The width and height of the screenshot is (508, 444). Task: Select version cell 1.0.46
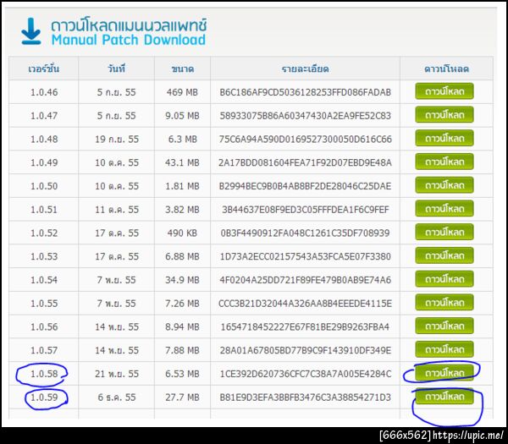point(44,92)
